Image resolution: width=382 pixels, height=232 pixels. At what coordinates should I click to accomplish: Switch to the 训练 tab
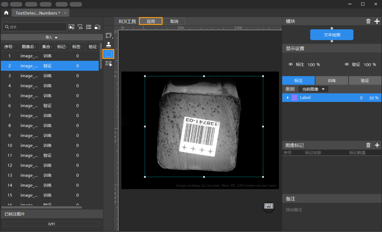[x=332, y=81]
